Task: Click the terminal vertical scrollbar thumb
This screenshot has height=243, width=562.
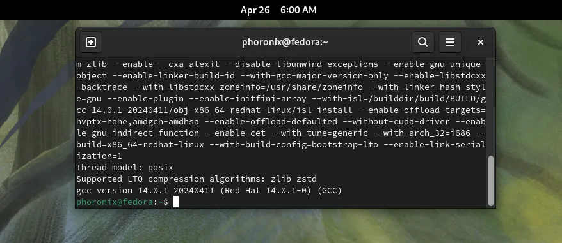Action: [x=491, y=180]
